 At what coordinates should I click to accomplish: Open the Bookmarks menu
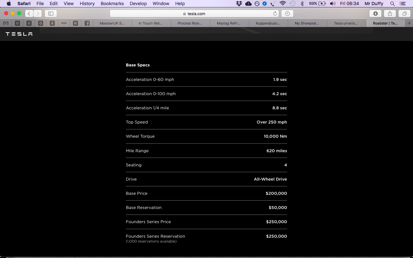112,4
